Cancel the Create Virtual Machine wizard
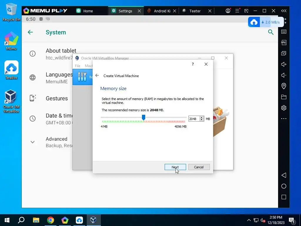The height and width of the screenshot is (226, 301). pyautogui.click(x=199, y=167)
